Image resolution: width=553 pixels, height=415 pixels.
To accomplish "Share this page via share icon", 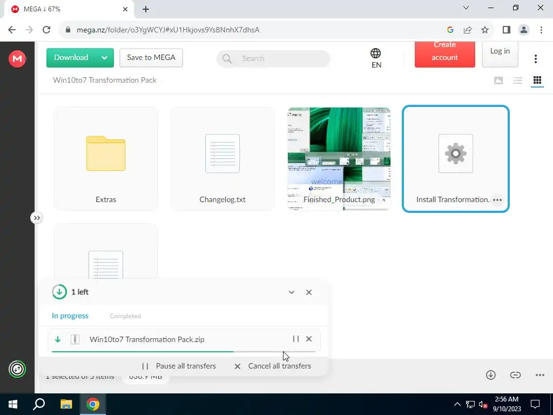I will click(468, 30).
